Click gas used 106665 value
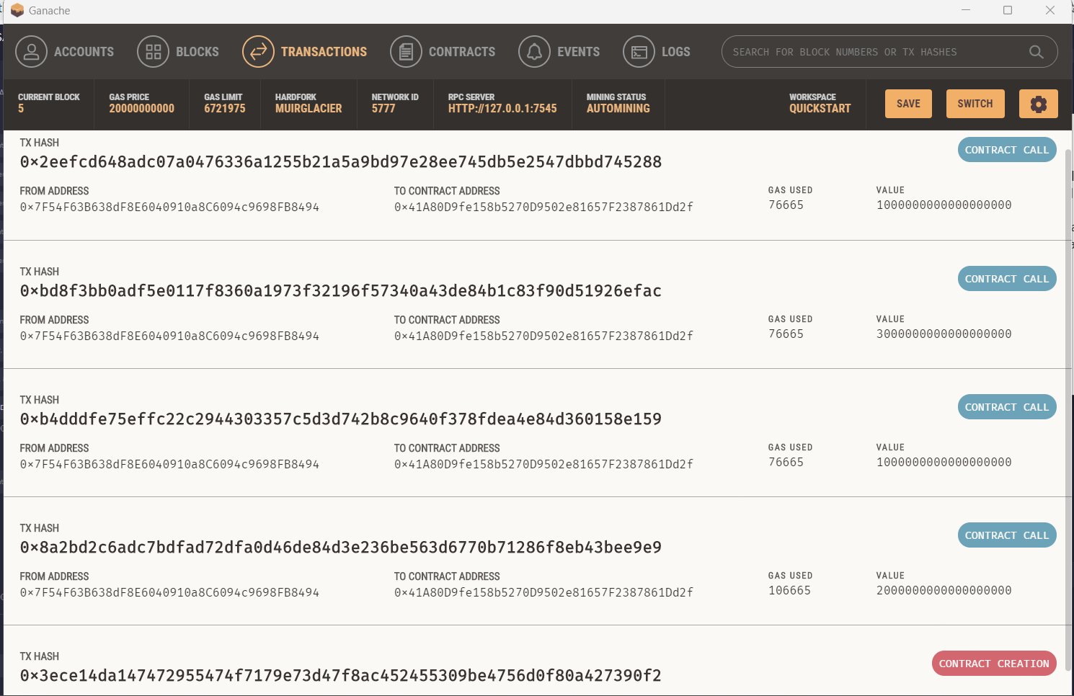This screenshot has height=696, width=1074. tap(789, 591)
